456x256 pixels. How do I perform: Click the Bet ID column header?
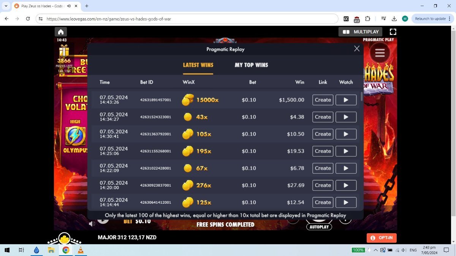click(x=147, y=82)
